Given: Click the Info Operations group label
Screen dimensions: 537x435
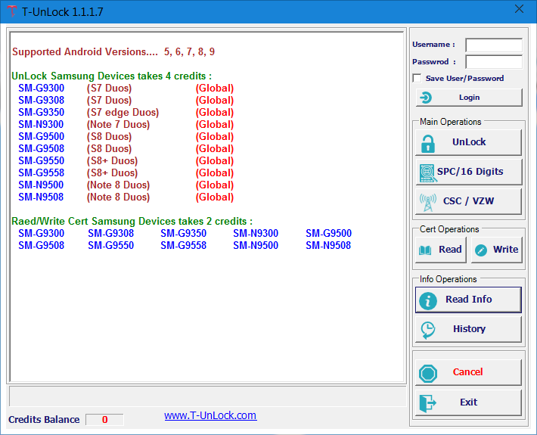Looking at the screenshot, I should click(448, 279).
